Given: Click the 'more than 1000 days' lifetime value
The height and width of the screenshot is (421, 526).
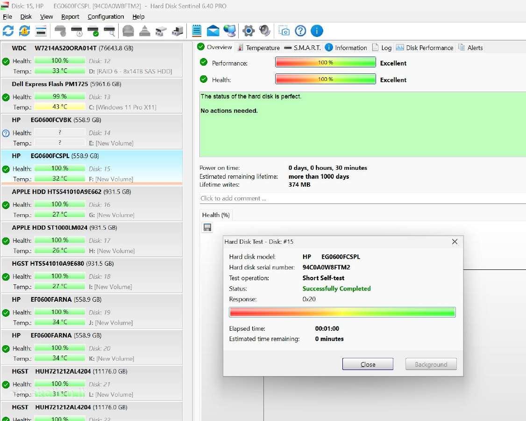Looking at the screenshot, I should click(319, 176).
